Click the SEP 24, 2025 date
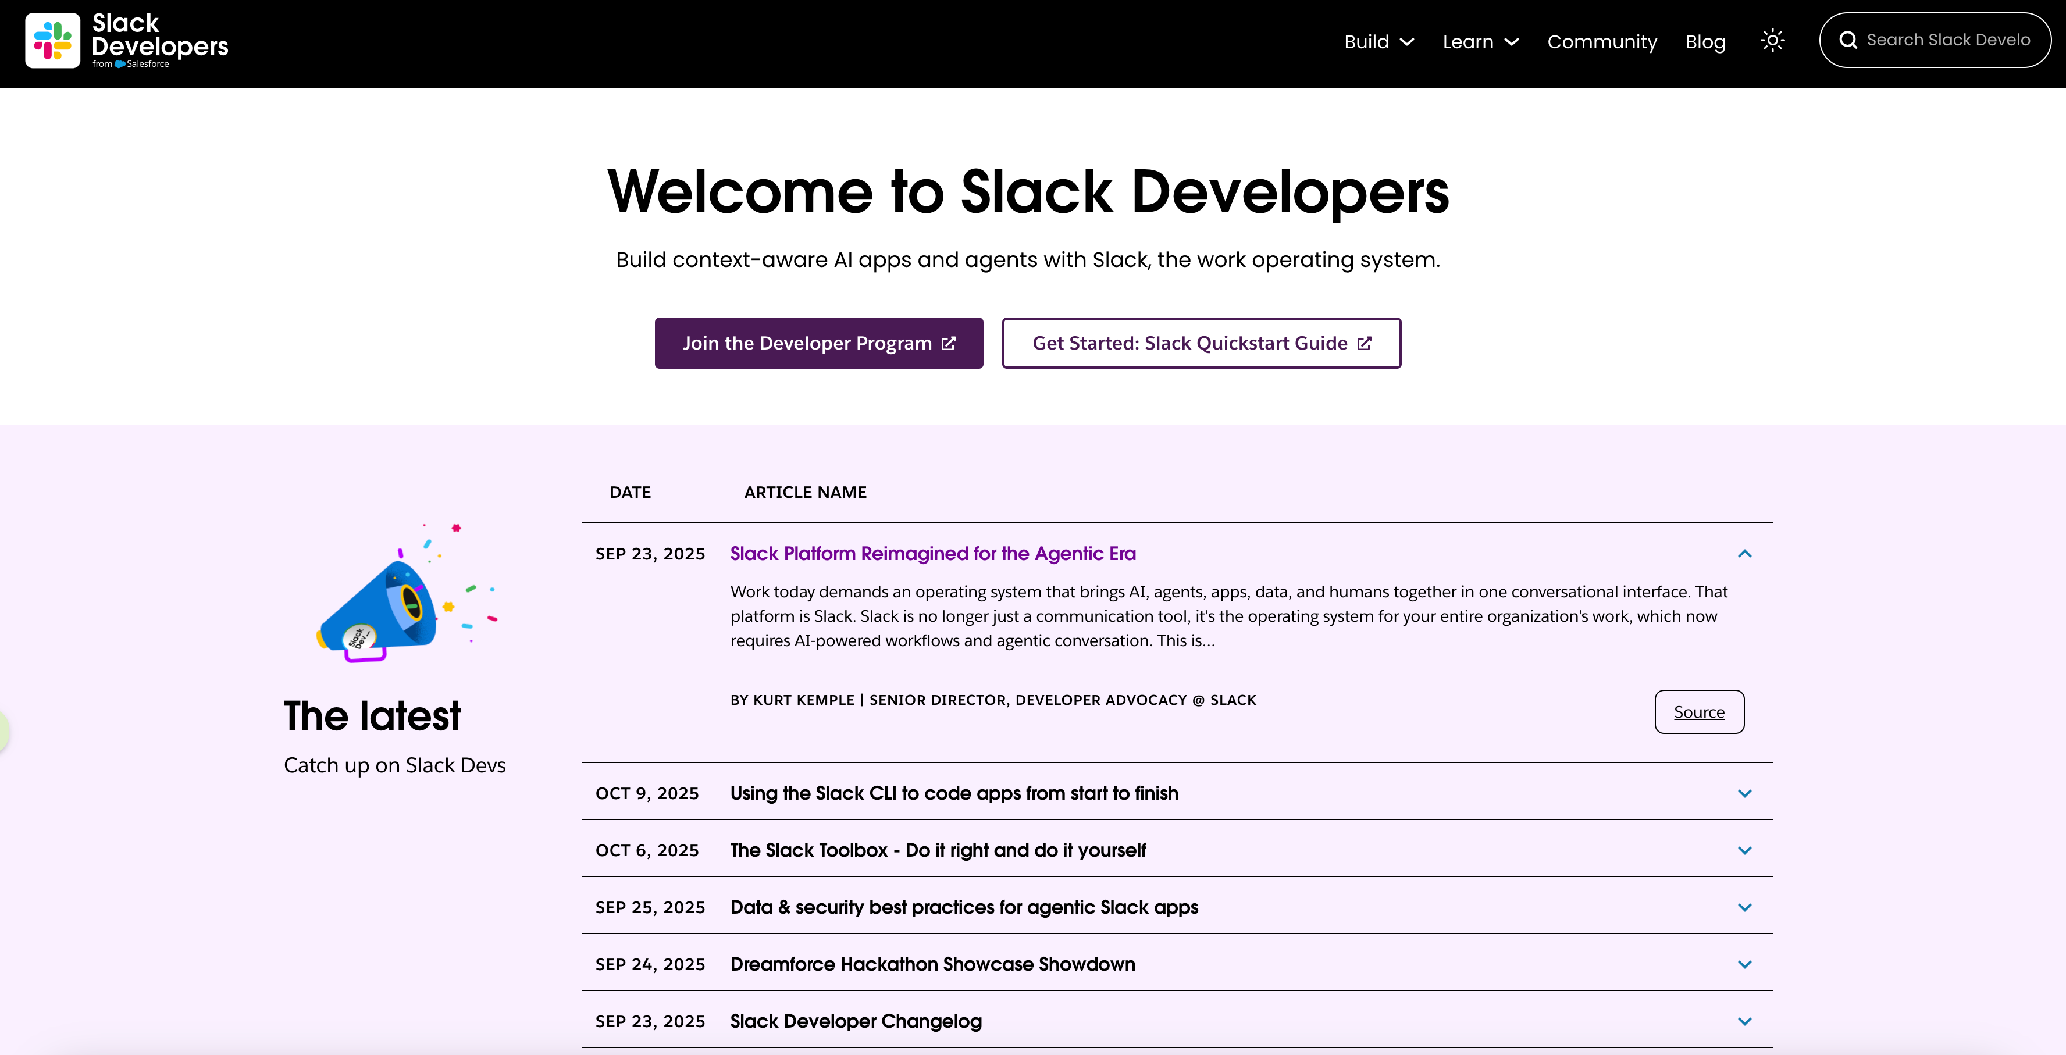 pyautogui.click(x=650, y=964)
